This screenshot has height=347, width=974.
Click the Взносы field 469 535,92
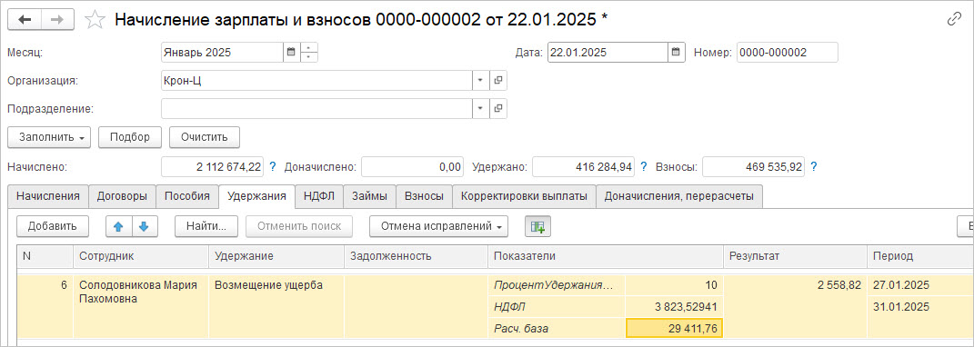point(754,166)
